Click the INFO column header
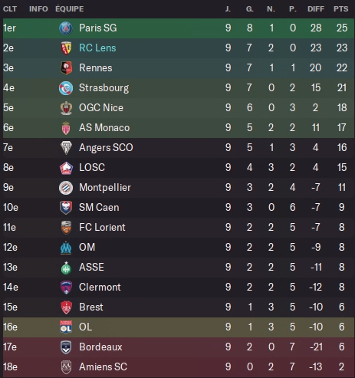355x378 pixels. [38, 9]
